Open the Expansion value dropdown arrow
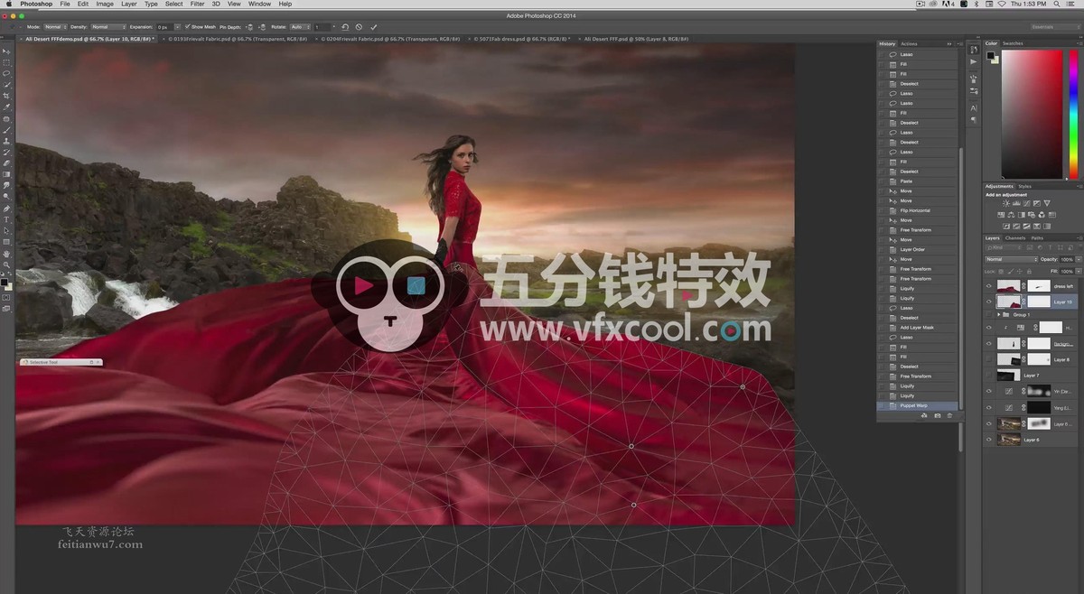1084x594 pixels. click(177, 27)
